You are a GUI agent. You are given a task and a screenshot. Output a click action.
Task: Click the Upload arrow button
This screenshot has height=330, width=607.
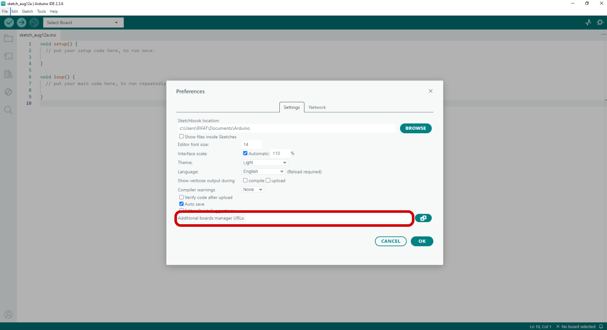point(22,22)
